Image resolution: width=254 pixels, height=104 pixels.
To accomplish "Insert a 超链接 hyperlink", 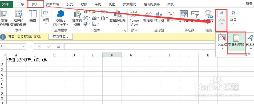I will [x=208, y=16].
